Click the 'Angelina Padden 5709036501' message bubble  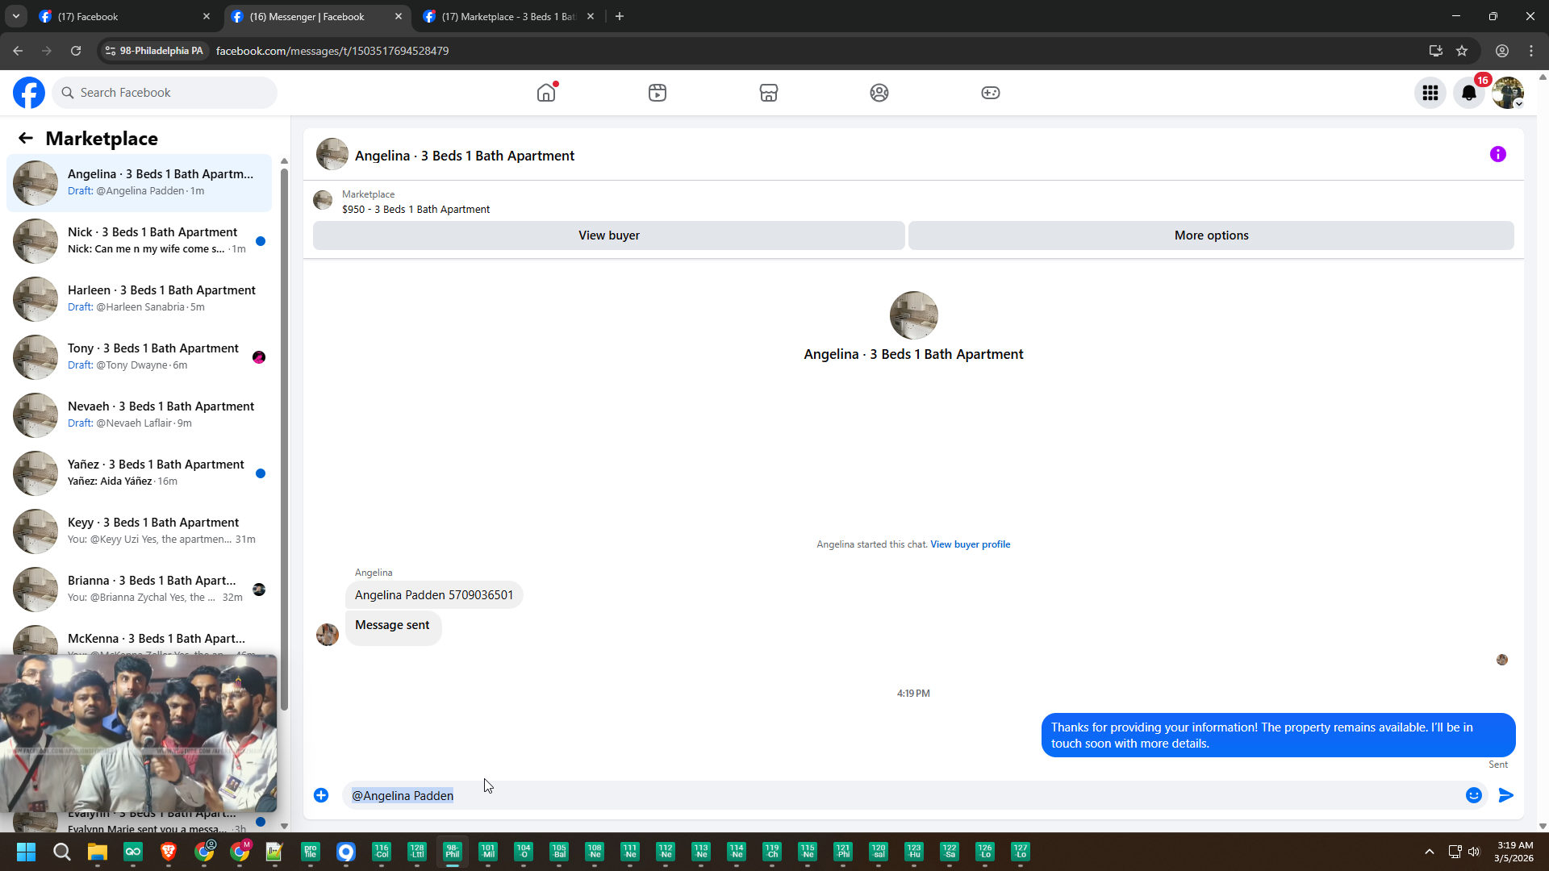434,595
